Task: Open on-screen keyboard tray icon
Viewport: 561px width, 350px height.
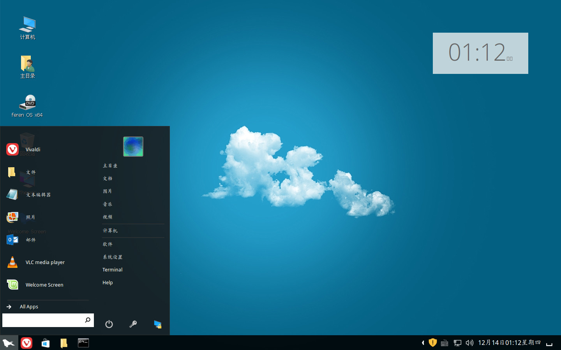Action: pos(445,343)
